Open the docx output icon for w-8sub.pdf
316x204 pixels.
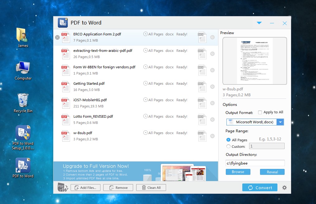click(x=202, y=136)
